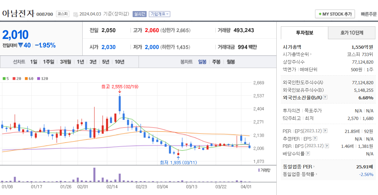The height and width of the screenshot is (195, 378).
Task: Expand the 동일업종 등락률 arrow link
Action: tap(317, 174)
